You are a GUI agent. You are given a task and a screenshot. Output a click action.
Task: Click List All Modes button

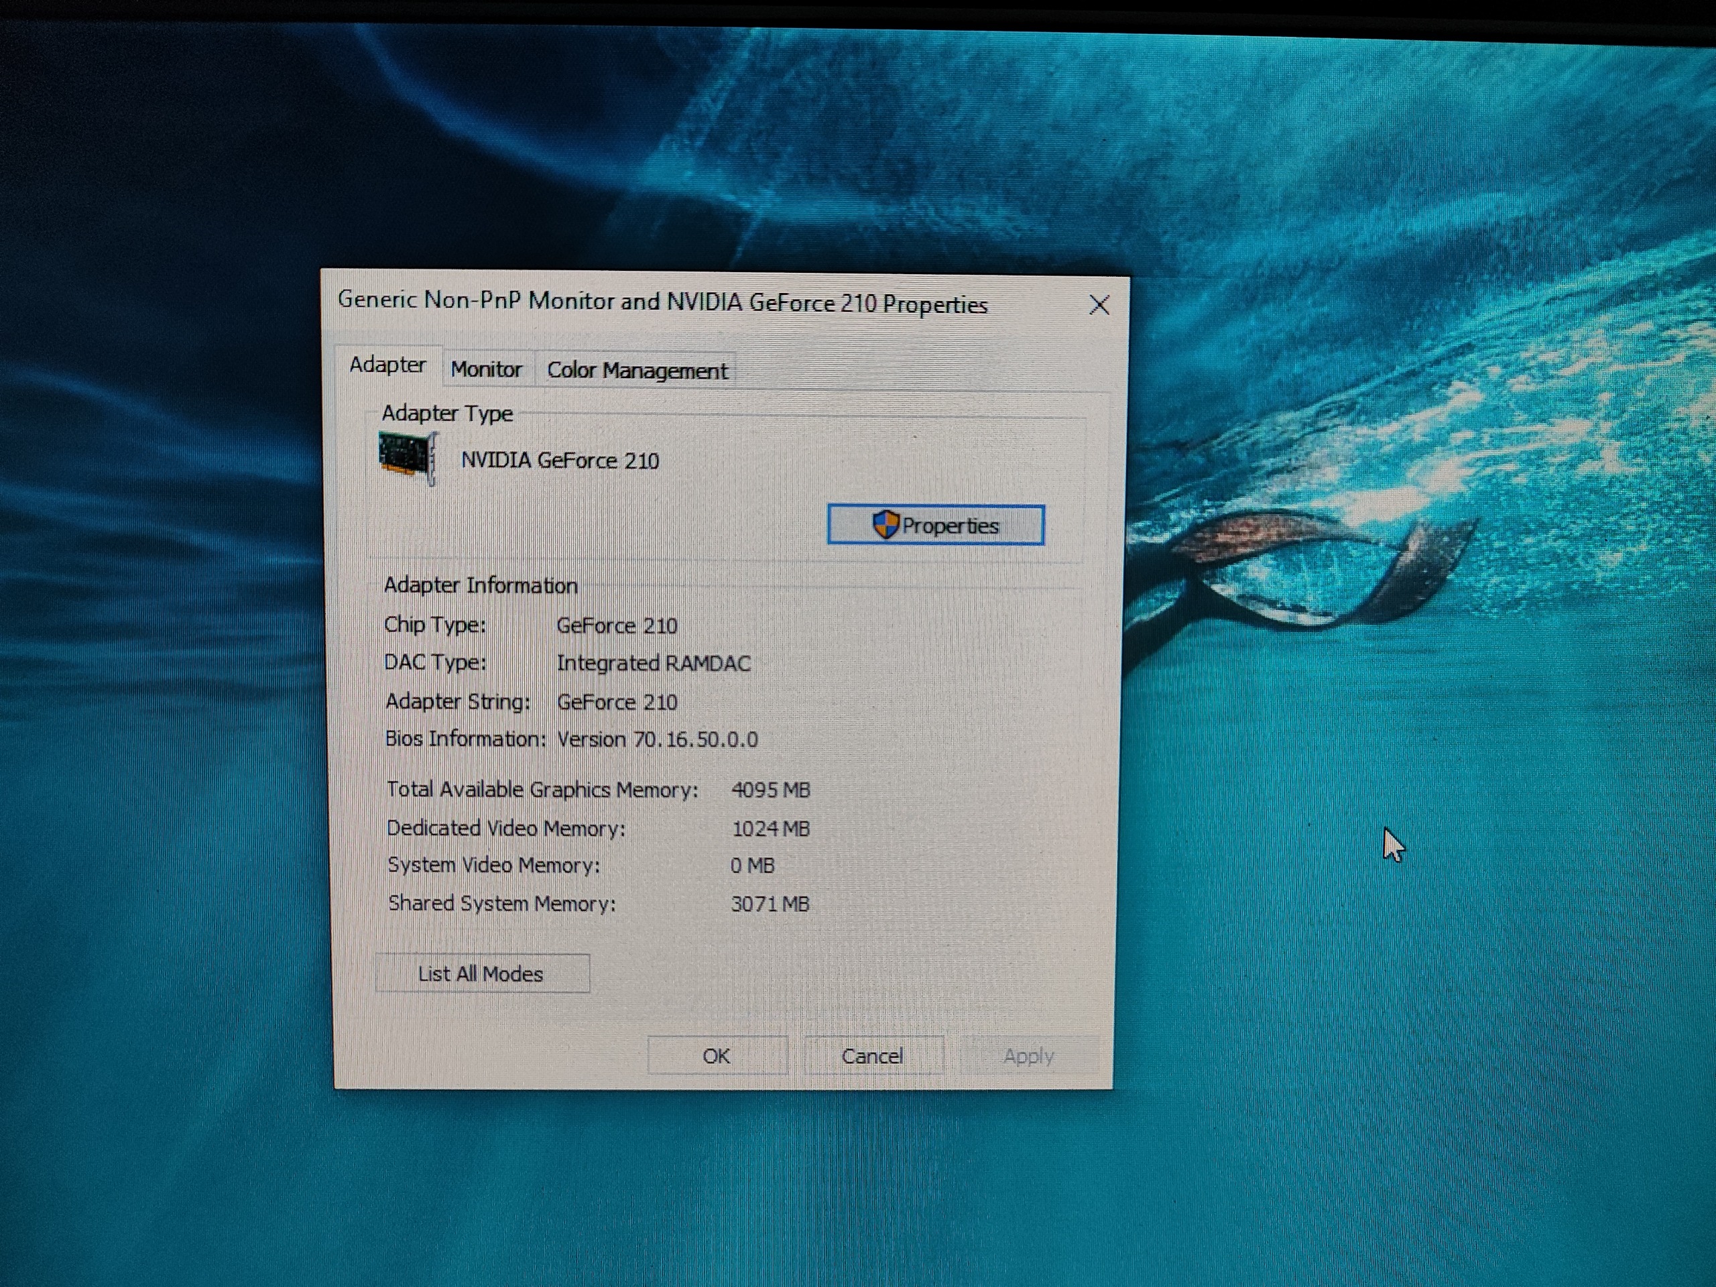(482, 973)
